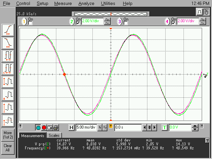Click channel 1 number button
Image resolution: width=212 pixels, height=159 pixels.
coord(24,22)
